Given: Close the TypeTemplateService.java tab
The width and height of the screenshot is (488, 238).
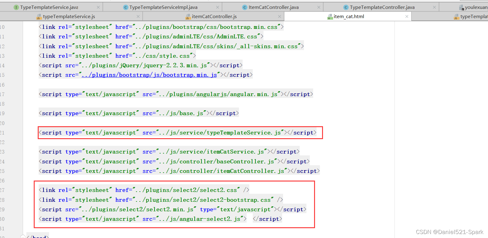Looking at the screenshot, I should [x=98, y=7].
